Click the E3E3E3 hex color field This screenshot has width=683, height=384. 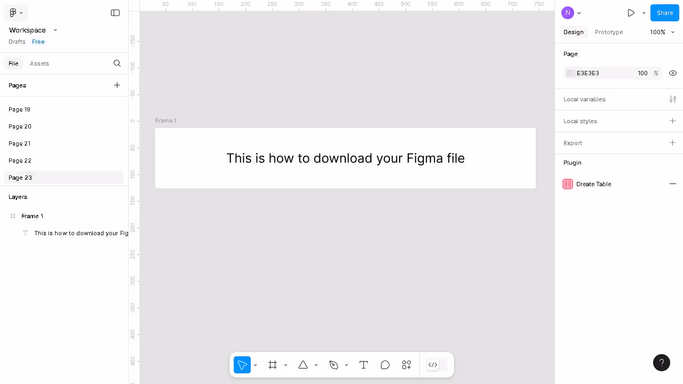click(588, 73)
